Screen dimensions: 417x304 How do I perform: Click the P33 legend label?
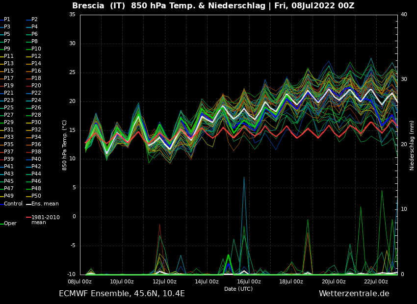coord(8,137)
